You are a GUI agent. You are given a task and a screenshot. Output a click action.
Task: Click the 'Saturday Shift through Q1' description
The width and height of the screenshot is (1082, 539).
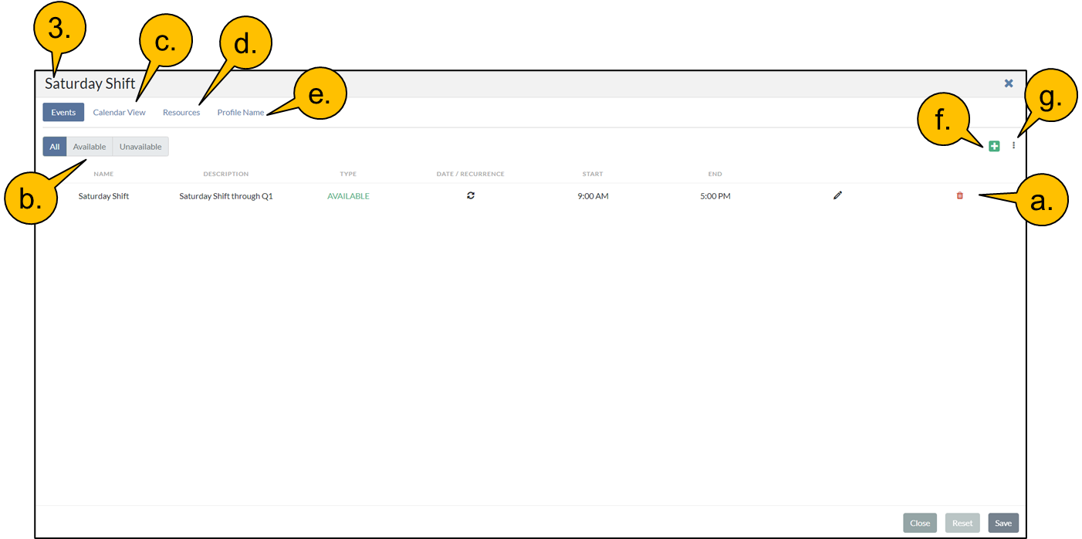click(x=226, y=196)
